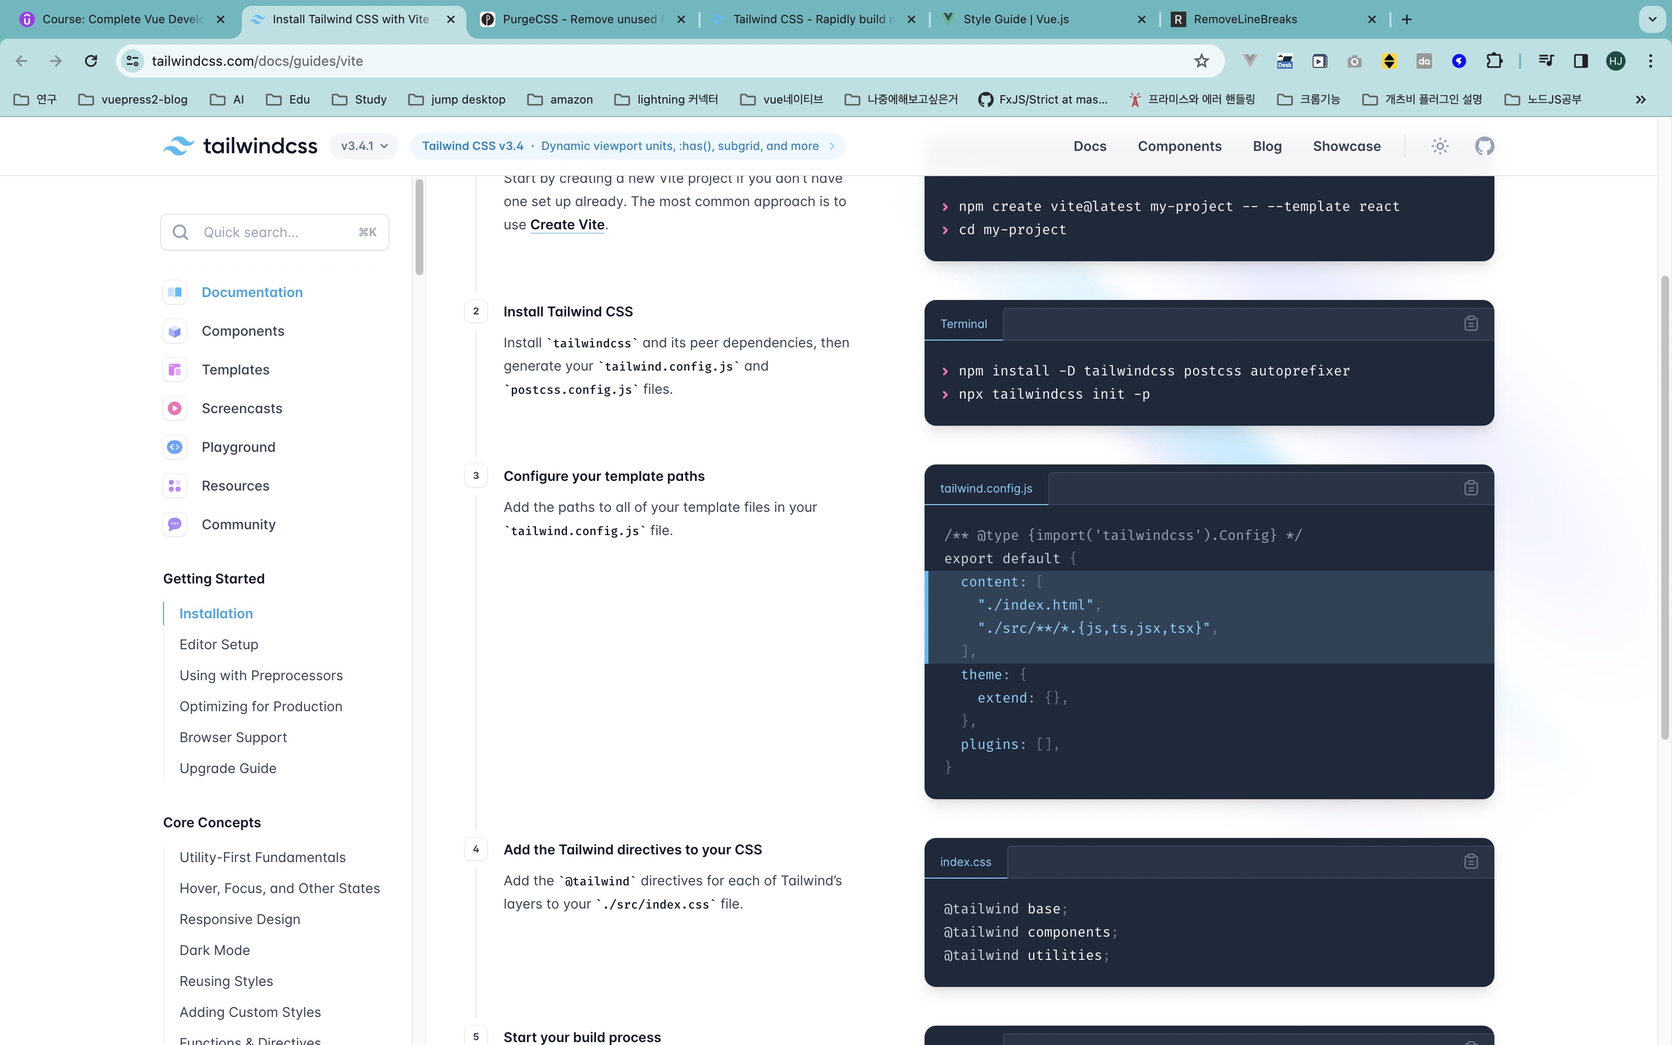Open Docs in the top navigation
This screenshot has height=1045, width=1672.
tap(1090, 146)
